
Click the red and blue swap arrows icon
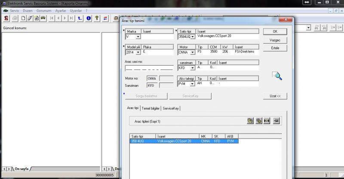pyautogui.click(x=105, y=18)
